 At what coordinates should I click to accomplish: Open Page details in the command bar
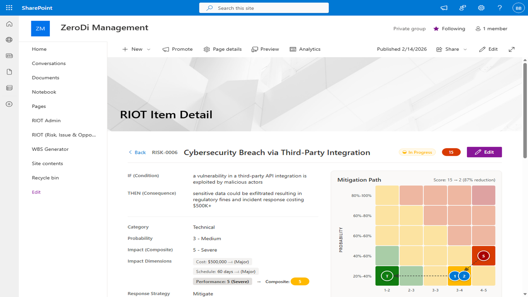[x=223, y=49]
